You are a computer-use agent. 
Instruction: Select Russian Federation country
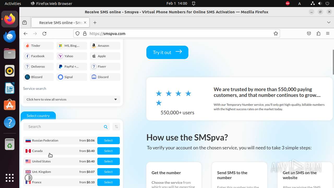[108, 140]
